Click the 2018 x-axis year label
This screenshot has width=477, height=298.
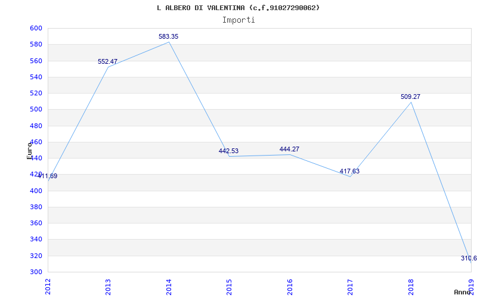411,287
